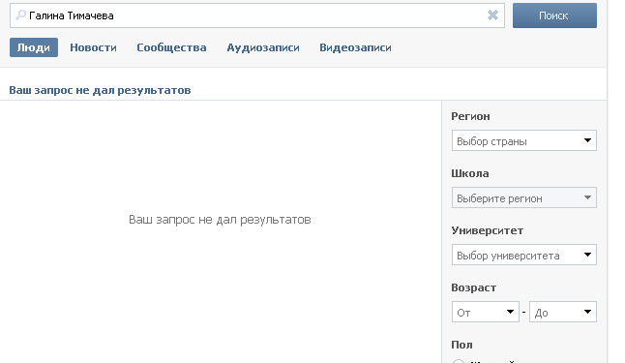
Task: Click the Возраст filter label
Action: (x=473, y=287)
